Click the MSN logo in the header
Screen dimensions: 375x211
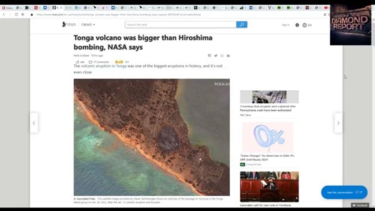tap(69, 25)
